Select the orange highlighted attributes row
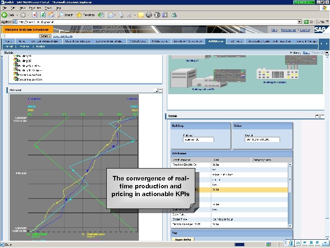The image size is (330, 248). (x=230, y=190)
